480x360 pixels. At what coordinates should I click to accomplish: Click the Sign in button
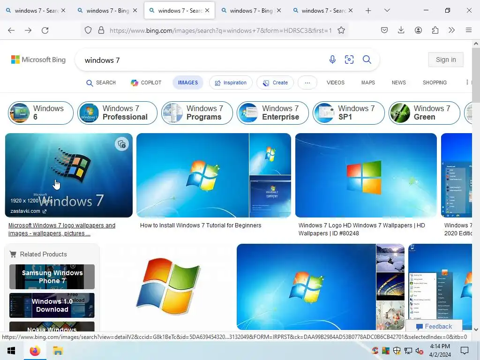tap(446, 60)
